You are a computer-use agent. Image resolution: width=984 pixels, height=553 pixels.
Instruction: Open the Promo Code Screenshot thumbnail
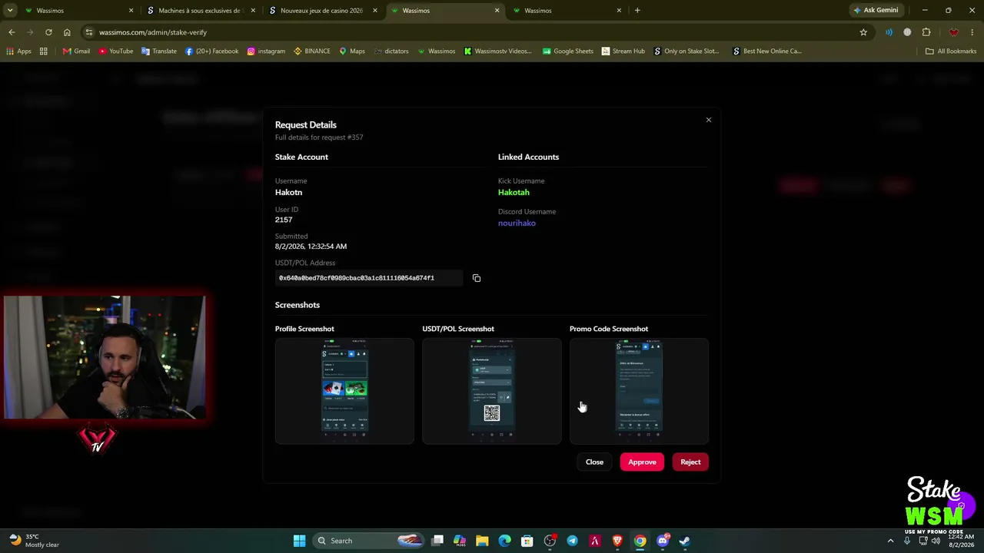point(639,391)
